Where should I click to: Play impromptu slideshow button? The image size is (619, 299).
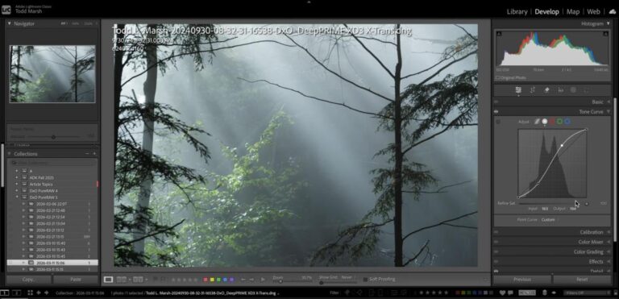coord(263,279)
